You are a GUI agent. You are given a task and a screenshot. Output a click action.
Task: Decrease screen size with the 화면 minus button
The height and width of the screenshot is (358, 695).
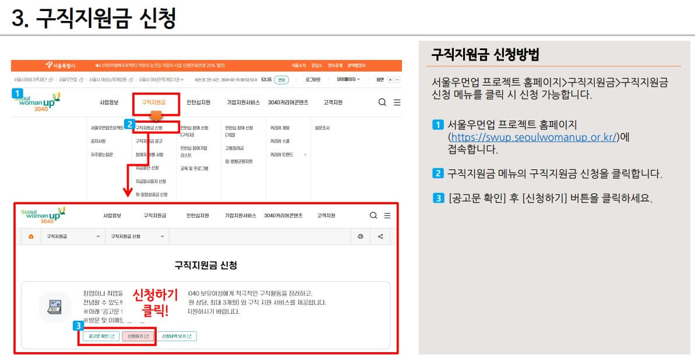click(397, 80)
